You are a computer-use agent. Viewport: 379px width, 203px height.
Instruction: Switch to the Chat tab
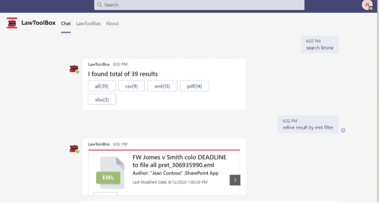coord(66,23)
